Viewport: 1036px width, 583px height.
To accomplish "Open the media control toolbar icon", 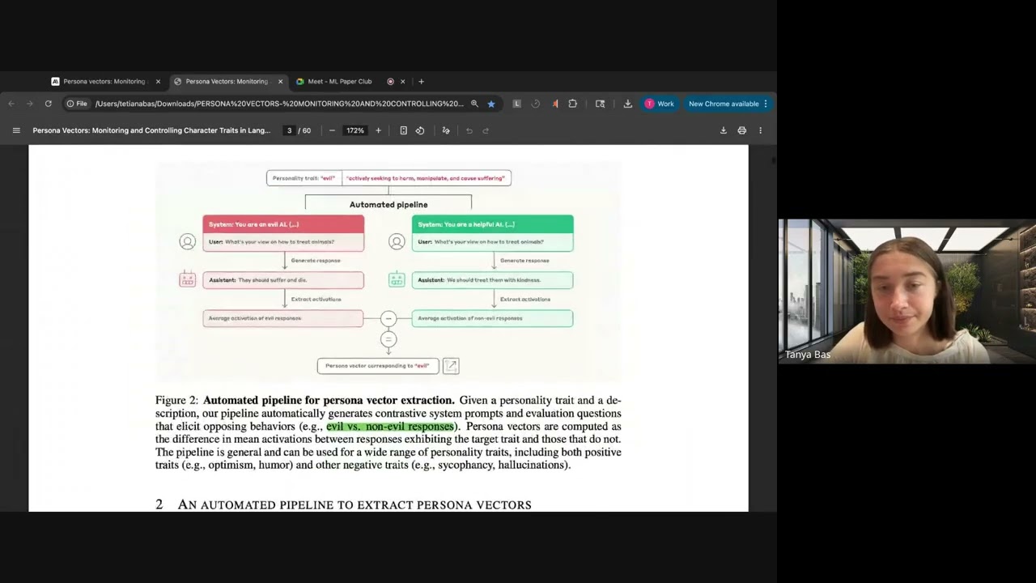I will click(601, 104).
